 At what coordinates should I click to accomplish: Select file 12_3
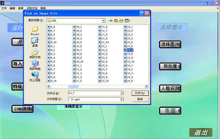(103, 54)
